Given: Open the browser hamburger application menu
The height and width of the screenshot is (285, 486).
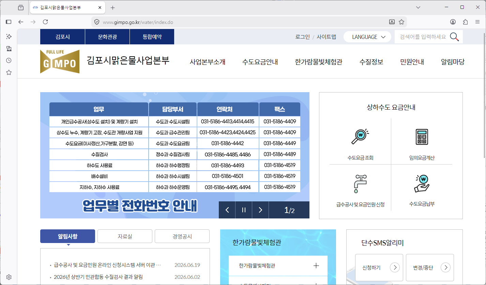Looking at the screenshot, I should [x=477, y=22].
